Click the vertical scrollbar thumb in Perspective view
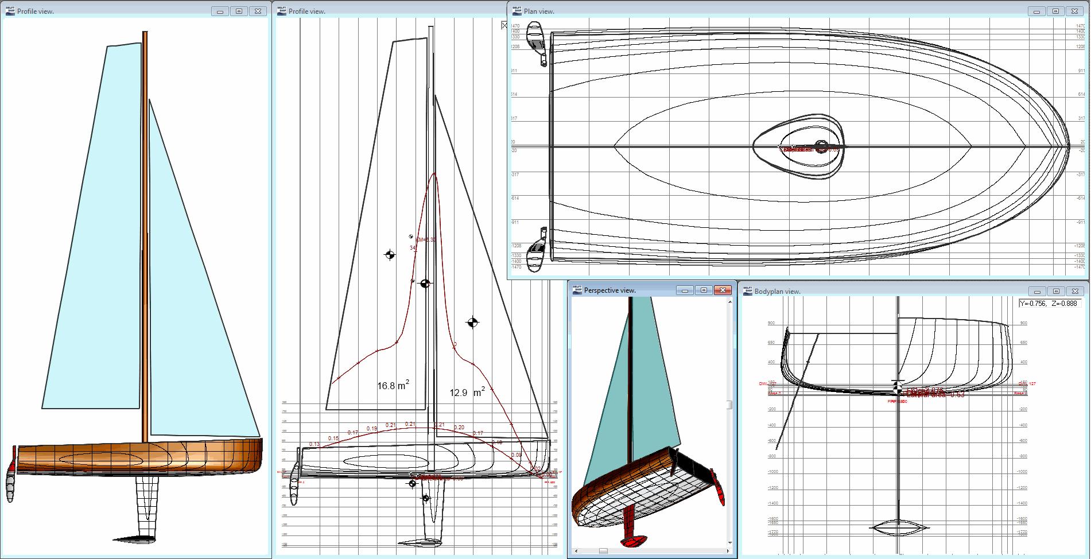This screenshot has width=1091, height=559. pyautogui.click(x=730, y=405)
